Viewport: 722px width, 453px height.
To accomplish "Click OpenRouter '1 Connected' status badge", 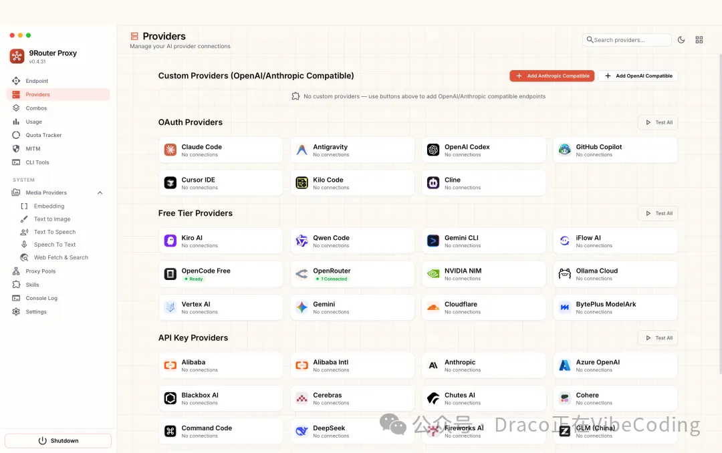I will pos(332,279).
